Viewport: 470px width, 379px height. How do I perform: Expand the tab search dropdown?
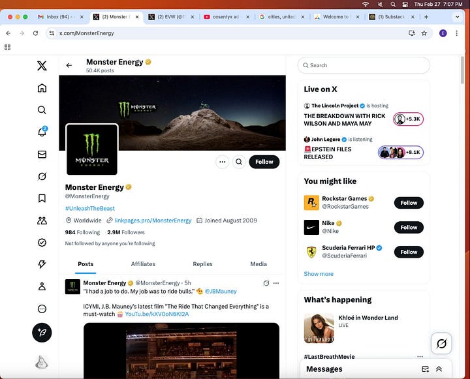tap(457, 17)
